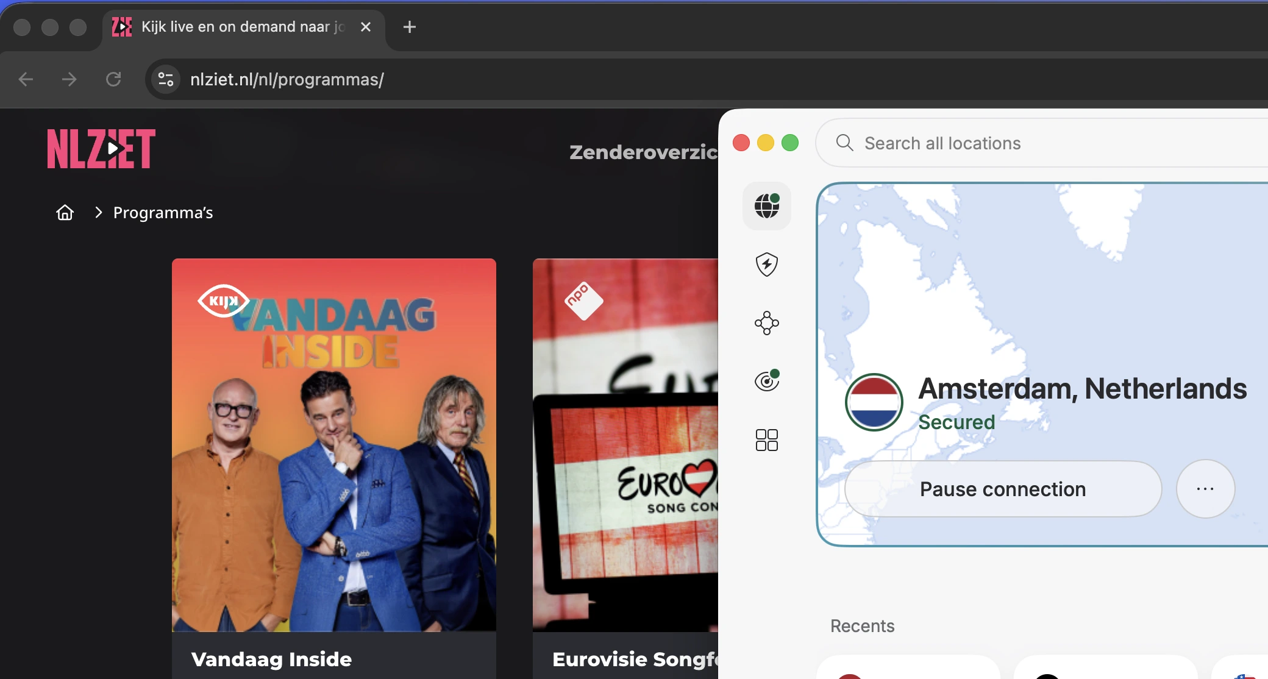This screenshot has height=679, width=1268.
Task: Click the Pause connection button
Action: tap(1003, 489)
